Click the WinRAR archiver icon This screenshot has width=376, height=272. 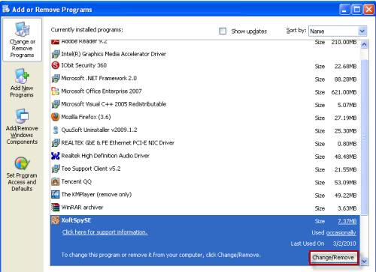click(x=56, y=208)
